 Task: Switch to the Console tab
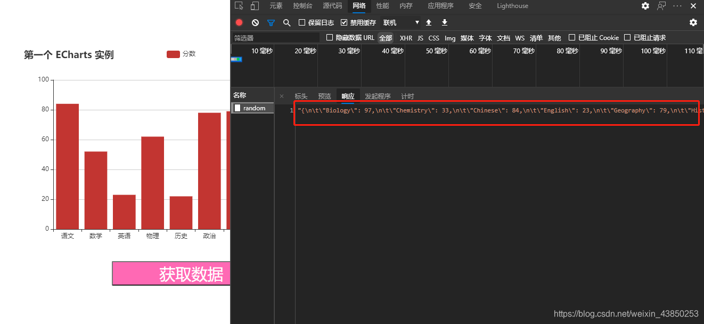pos(302,6)
